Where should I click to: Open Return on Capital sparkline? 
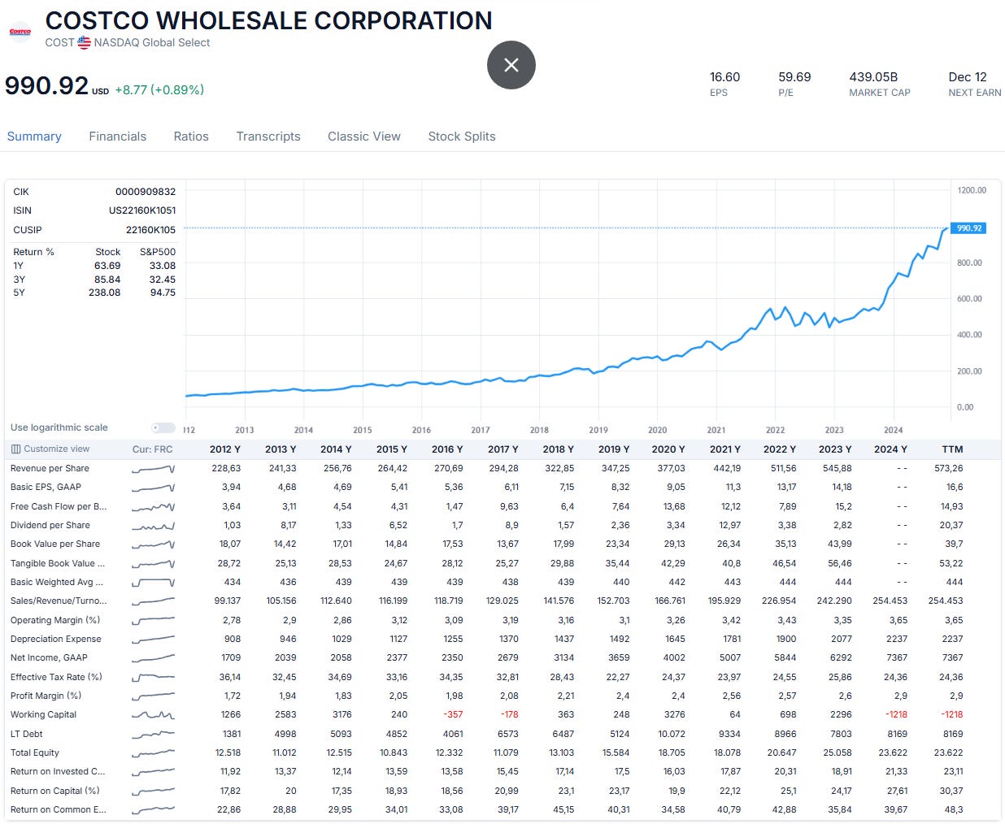pos(153,791)
